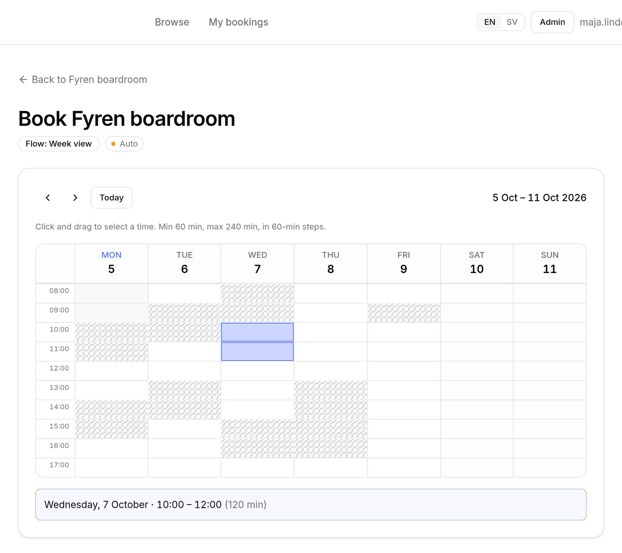622x553 pixels.
Task: Open the Browse menu item
Action: 172,22
